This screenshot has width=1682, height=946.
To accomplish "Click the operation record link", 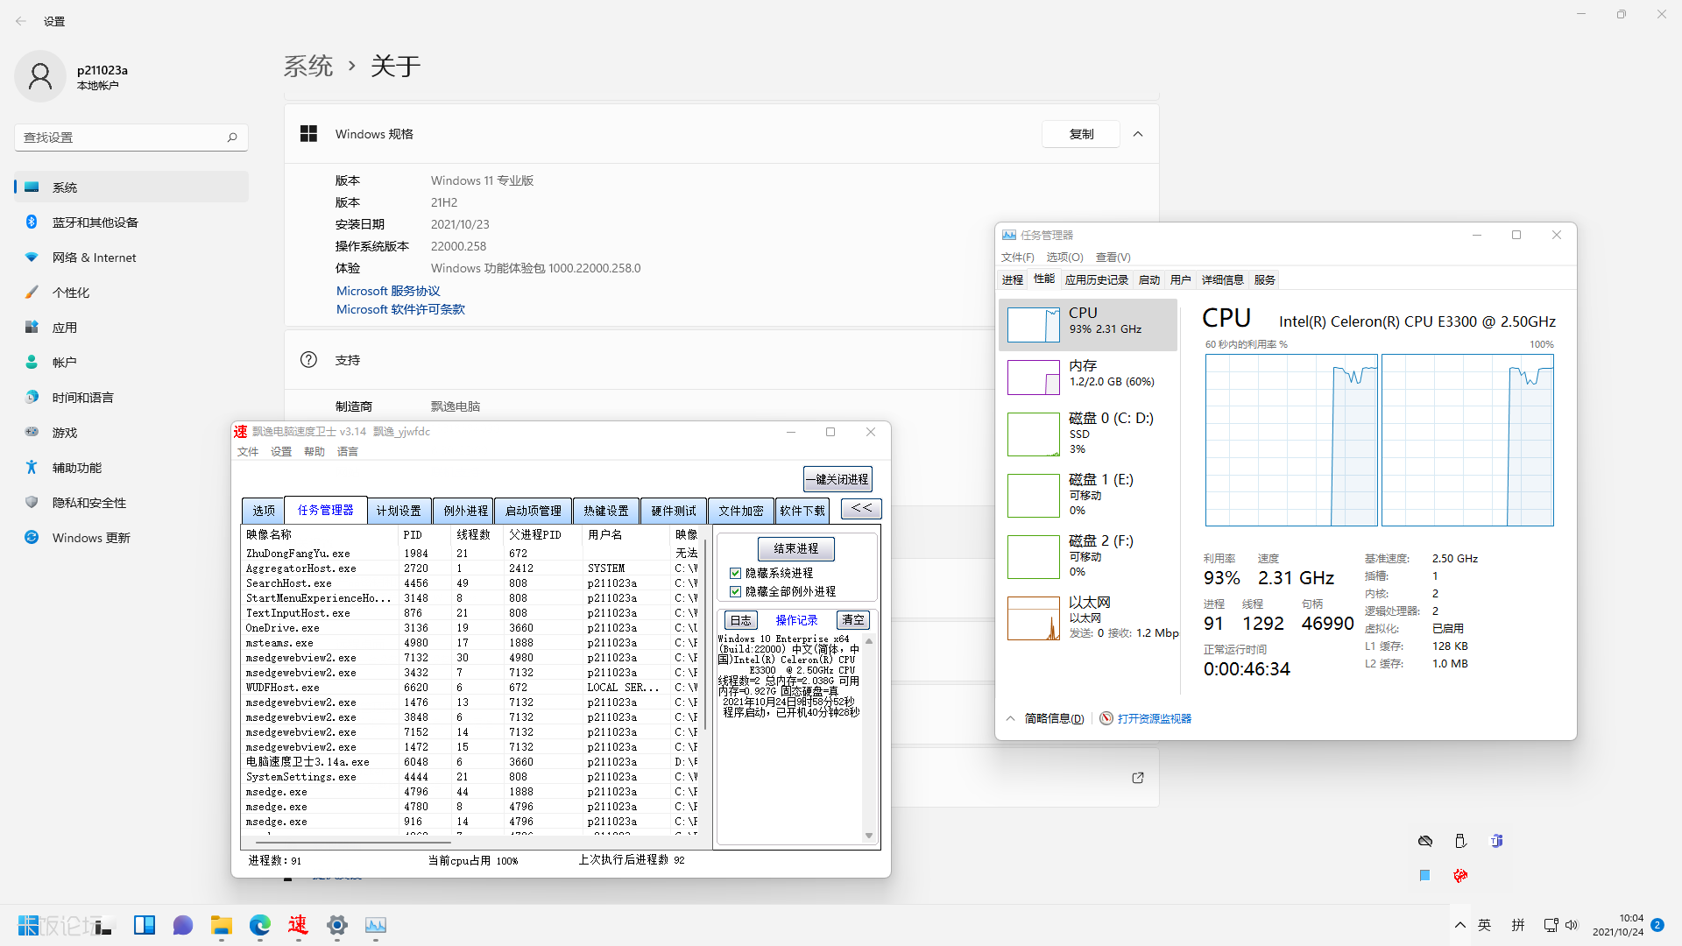I will pos(796,620).
